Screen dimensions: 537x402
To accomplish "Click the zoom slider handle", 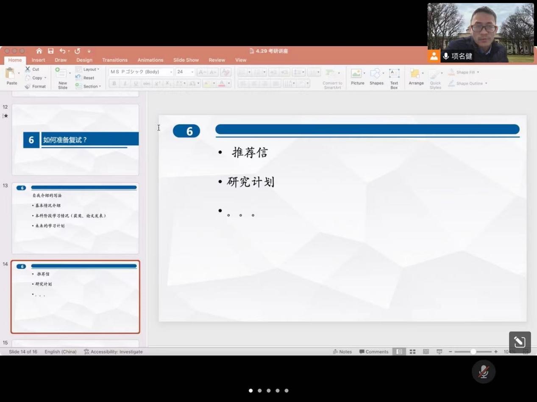I will coord(473,352).
